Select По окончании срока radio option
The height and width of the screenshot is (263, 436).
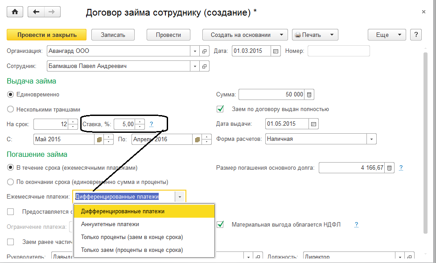[10, 182]
